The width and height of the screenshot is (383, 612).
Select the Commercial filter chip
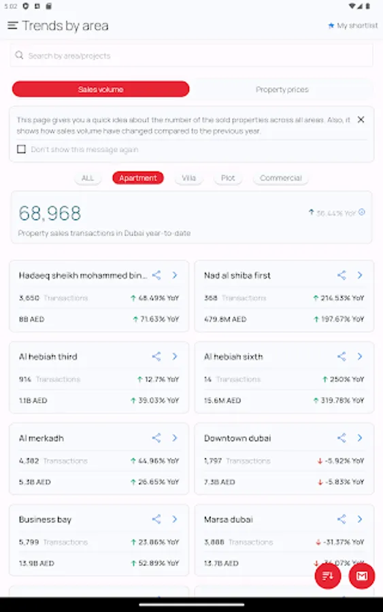(x=281, y=178)
